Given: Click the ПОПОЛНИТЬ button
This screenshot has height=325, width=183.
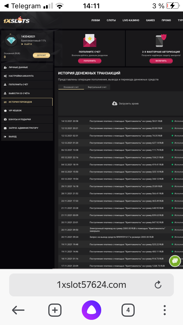Looking at the screenshot, I should pyautogui.click(x=89, y=61).
